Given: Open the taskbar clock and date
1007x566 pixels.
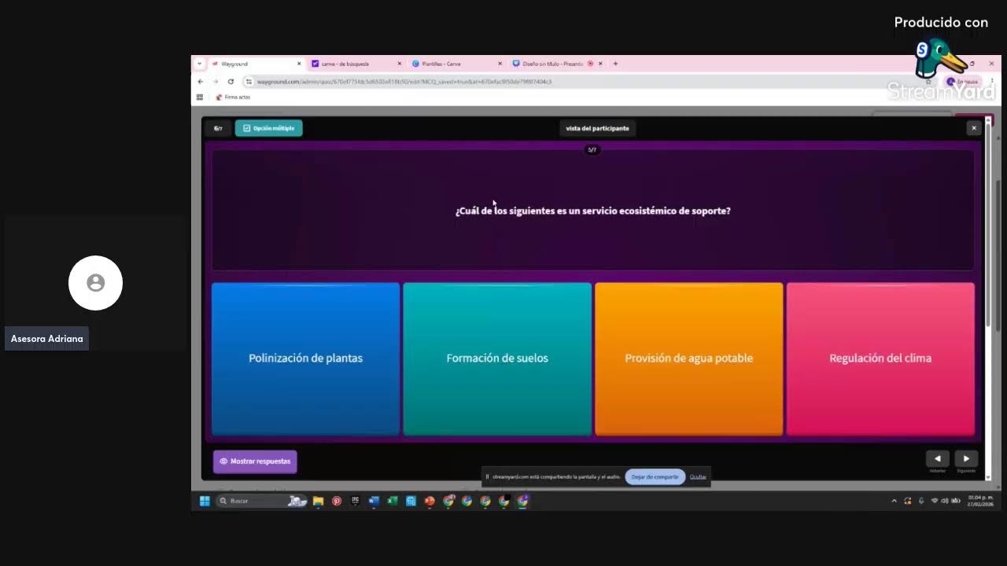Looking at the screenshot, I should click(980, 501).
